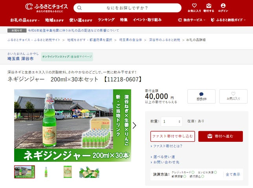This screenshot has height=188, width=253.
Task: Click コンビニ決済 payment method text
Action: tap(206, 172)
